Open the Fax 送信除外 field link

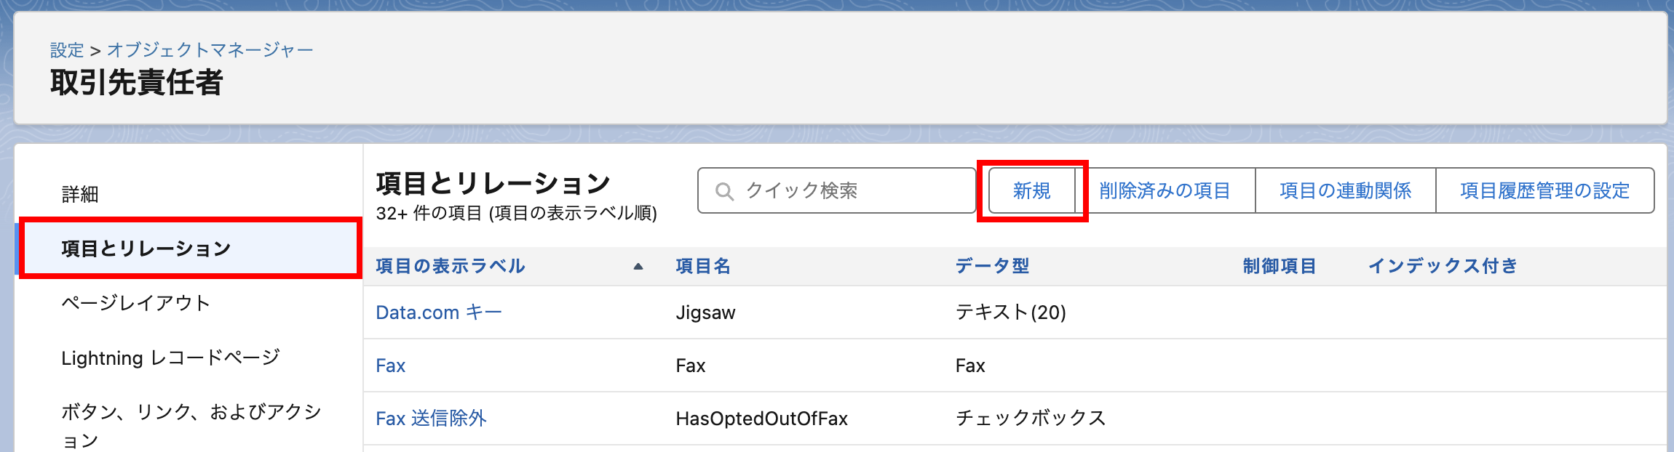pyautogui.click(x=431, y=419)
